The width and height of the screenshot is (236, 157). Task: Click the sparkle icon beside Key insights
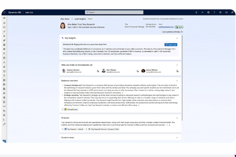coord(63,38)
